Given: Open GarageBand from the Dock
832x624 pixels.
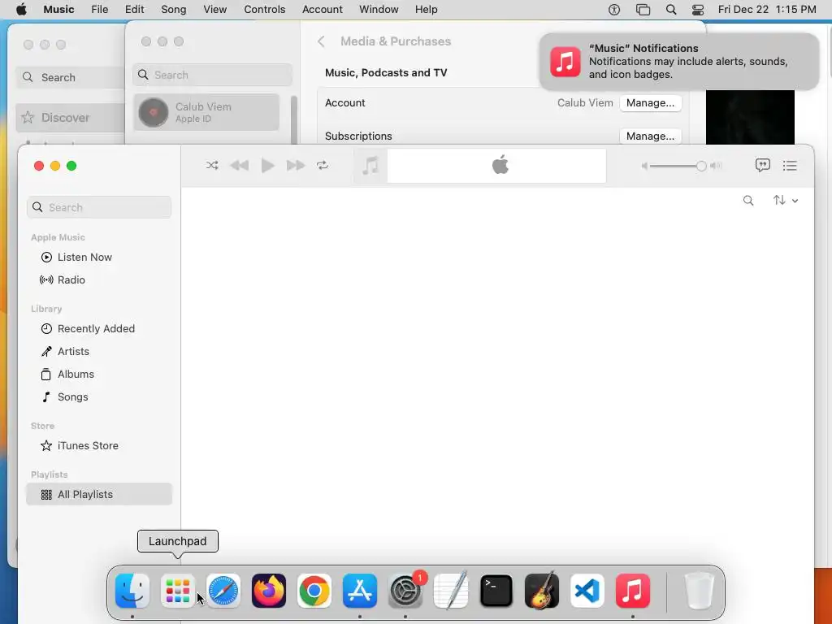Looking at the screenshot, I should point(542,591).
